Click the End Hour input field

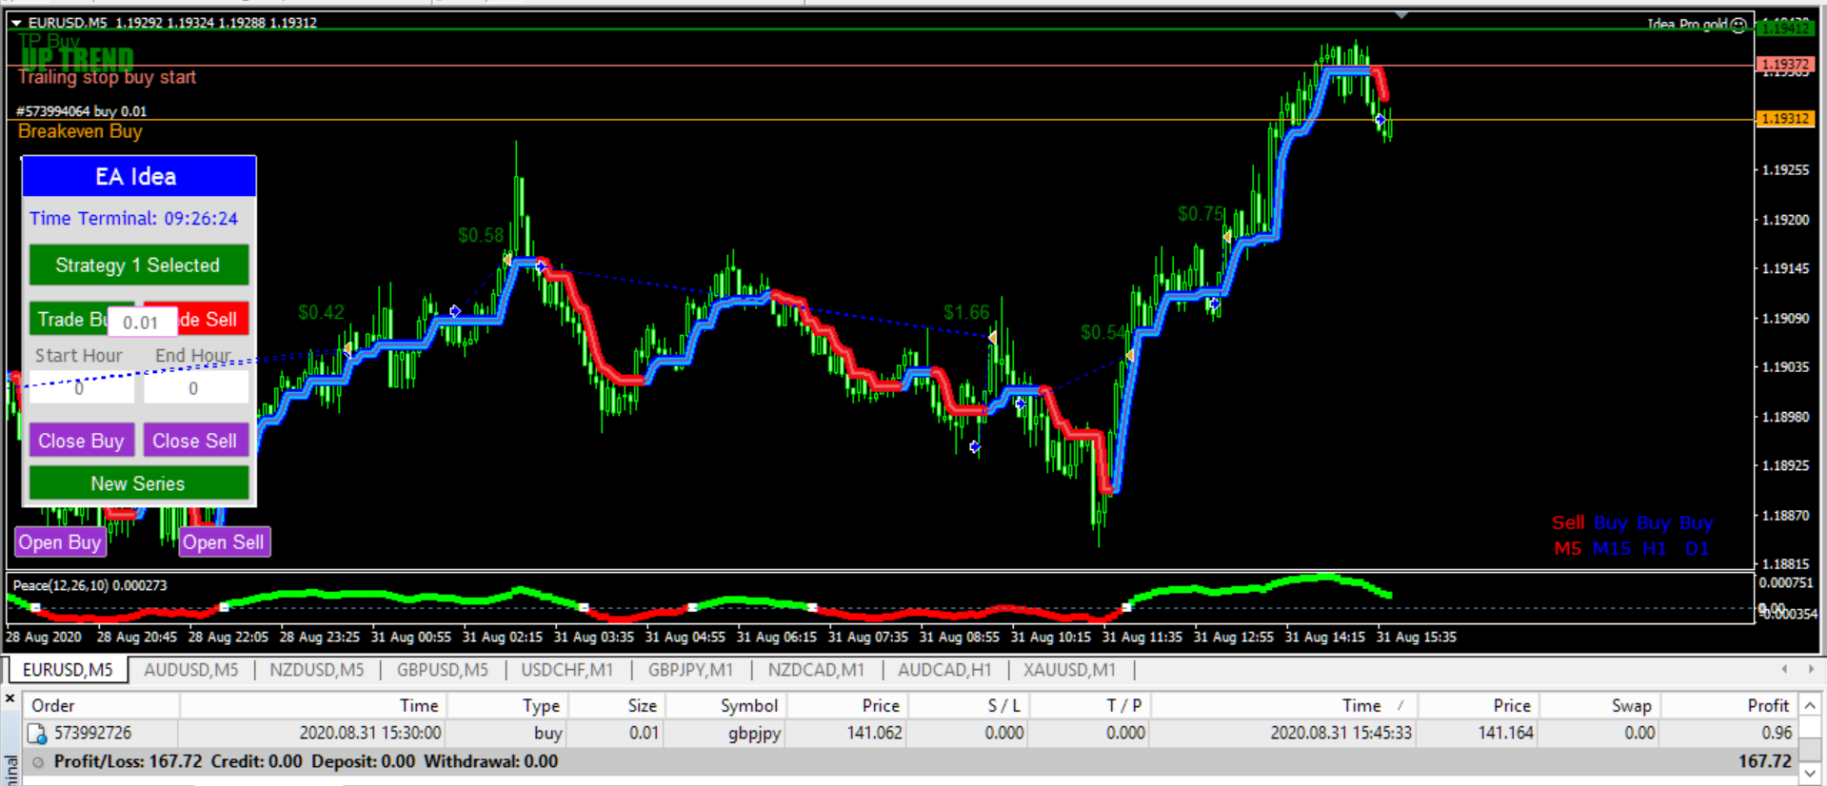[195, 388]
